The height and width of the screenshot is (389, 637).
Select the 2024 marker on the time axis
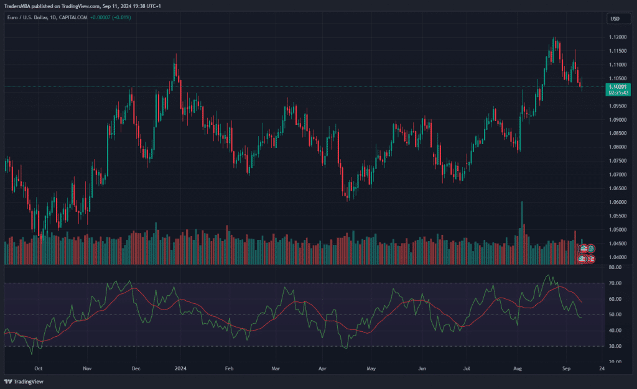(x=180, y=367)
